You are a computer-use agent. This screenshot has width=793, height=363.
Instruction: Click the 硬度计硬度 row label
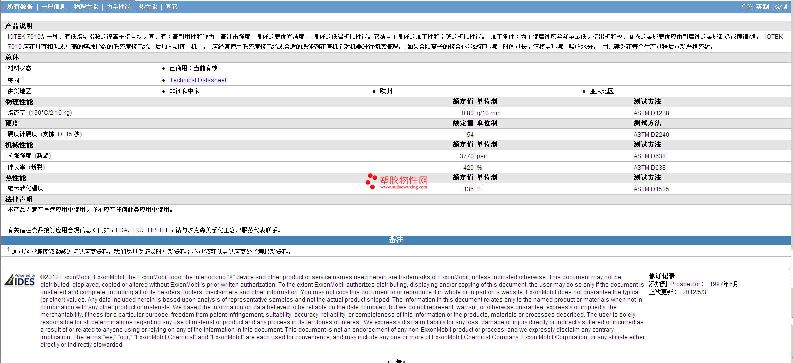(45, 134)
